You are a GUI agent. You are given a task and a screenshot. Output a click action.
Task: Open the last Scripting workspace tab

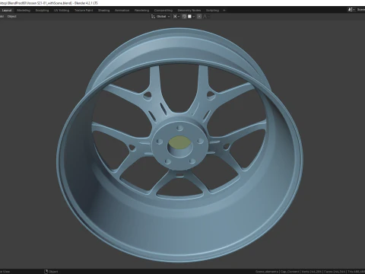[212, 11]
